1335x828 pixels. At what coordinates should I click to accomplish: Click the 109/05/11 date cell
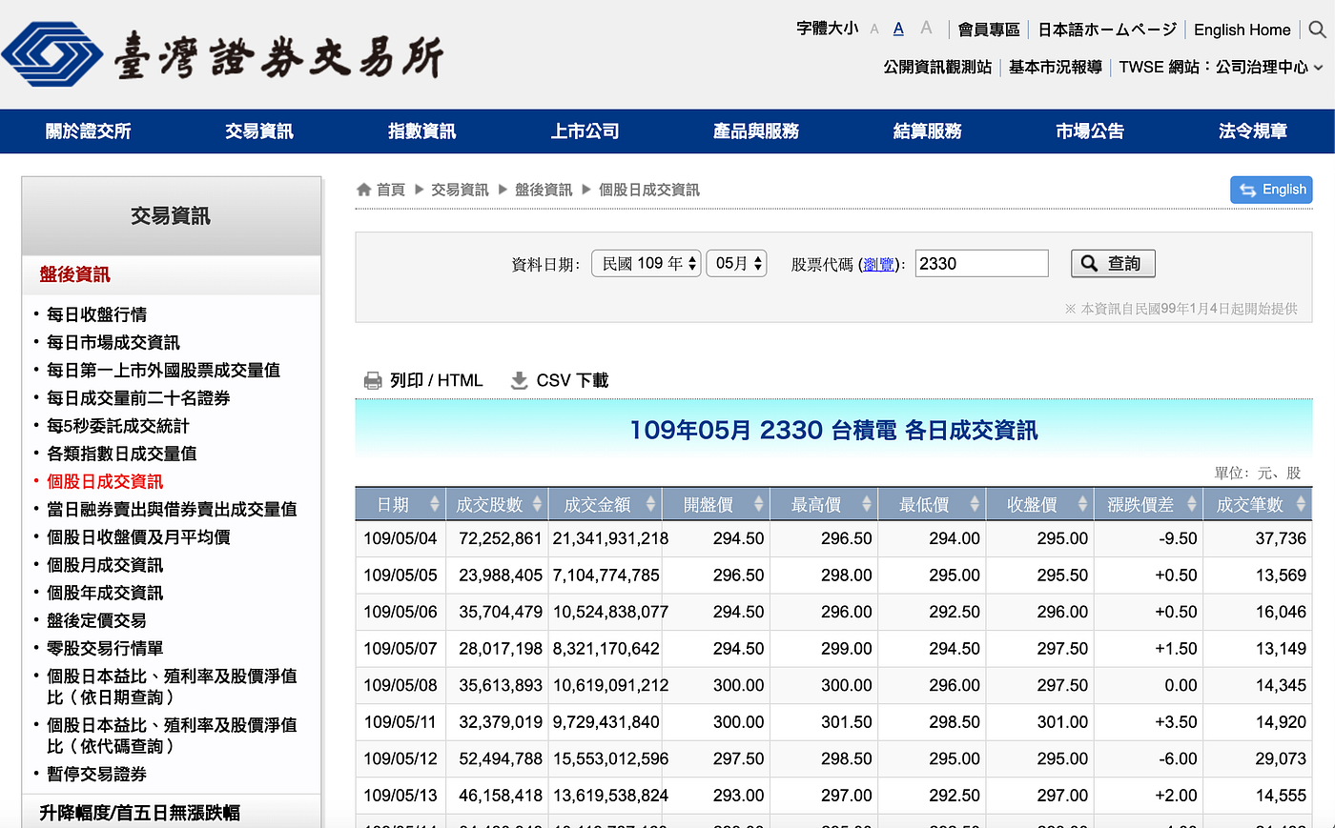(x=400, y=722)
